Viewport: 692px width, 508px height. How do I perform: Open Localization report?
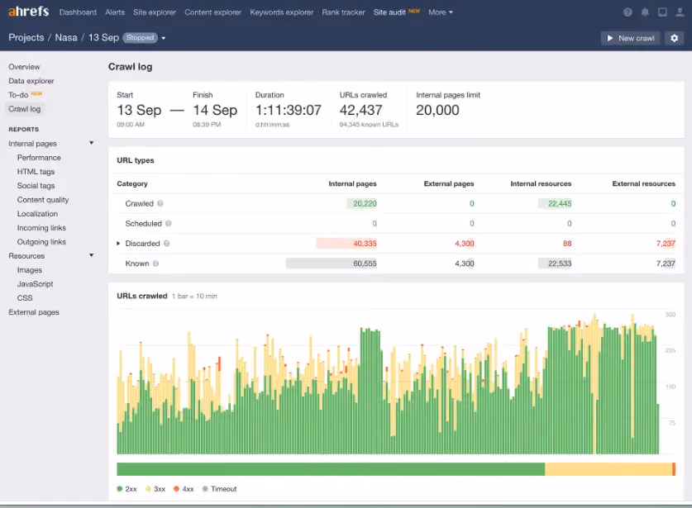[x=37, y=213]
